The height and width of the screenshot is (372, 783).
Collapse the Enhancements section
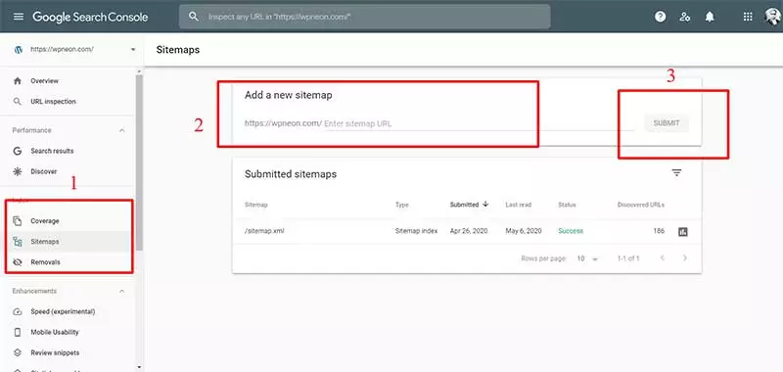(x=121, y=291)
